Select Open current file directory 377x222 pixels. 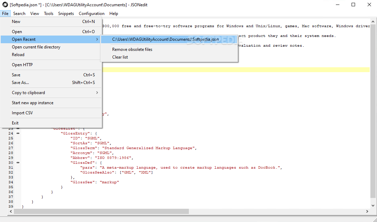51,47
